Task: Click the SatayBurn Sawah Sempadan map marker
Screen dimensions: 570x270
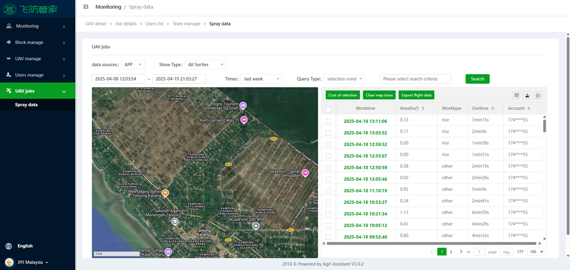Action: click(x=305, y=173)
